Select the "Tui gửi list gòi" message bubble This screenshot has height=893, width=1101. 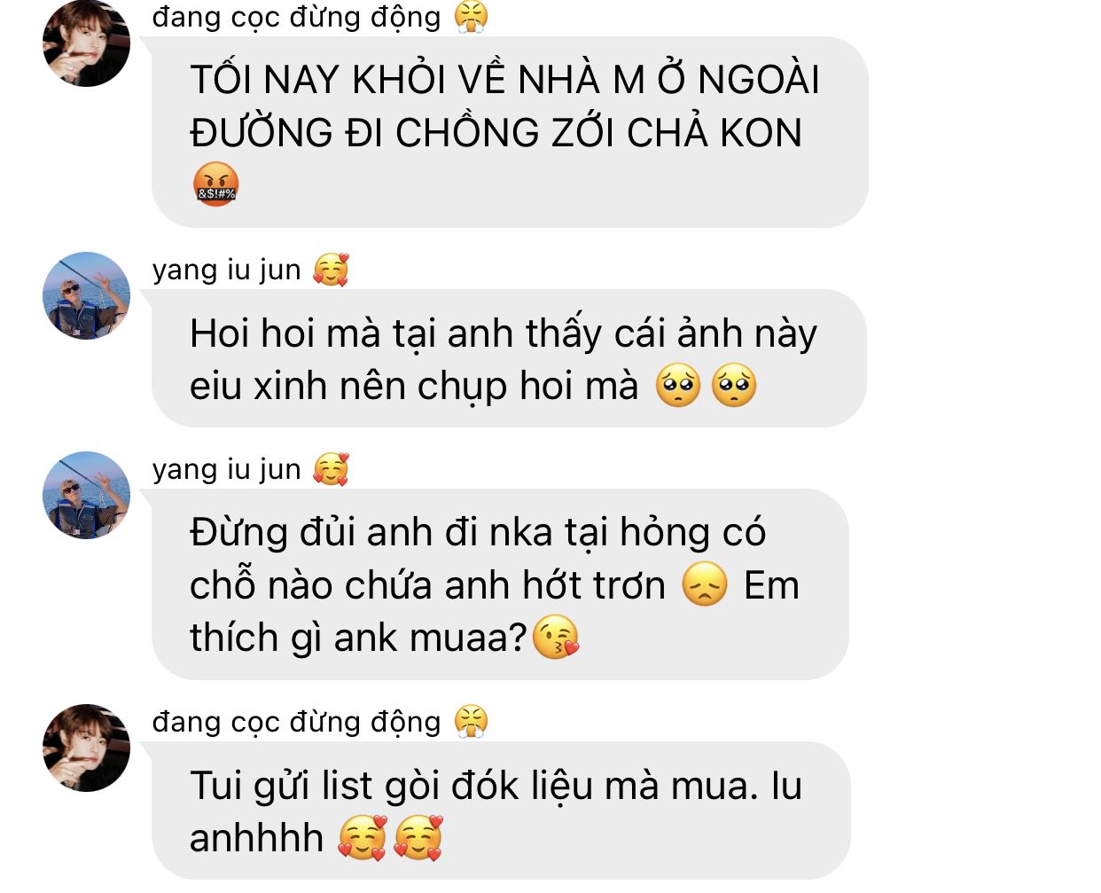(501, 811)
